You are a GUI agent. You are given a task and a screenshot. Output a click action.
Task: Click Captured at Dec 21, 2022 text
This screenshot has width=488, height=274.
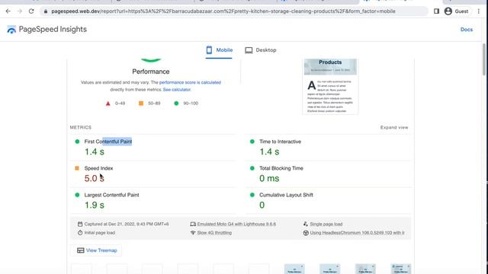[x=127, y=224]
